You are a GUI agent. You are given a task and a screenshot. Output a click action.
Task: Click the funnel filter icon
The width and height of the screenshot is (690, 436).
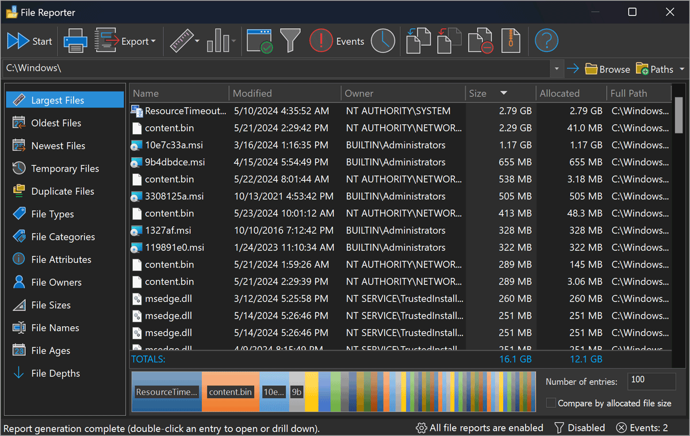[x=290, y=41]
